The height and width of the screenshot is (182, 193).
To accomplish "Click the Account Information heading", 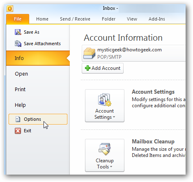I will tap(123, 38).
